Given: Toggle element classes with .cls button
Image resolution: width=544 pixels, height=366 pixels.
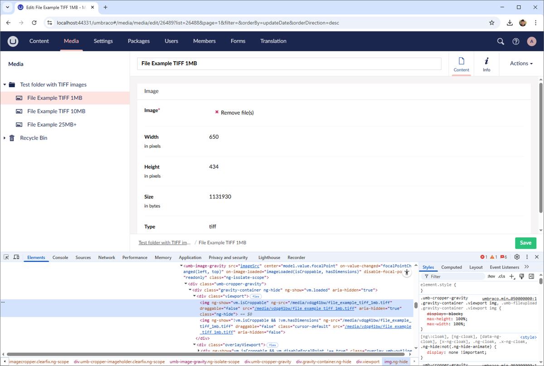Looking at the screenshot, I should coord(501,276).
